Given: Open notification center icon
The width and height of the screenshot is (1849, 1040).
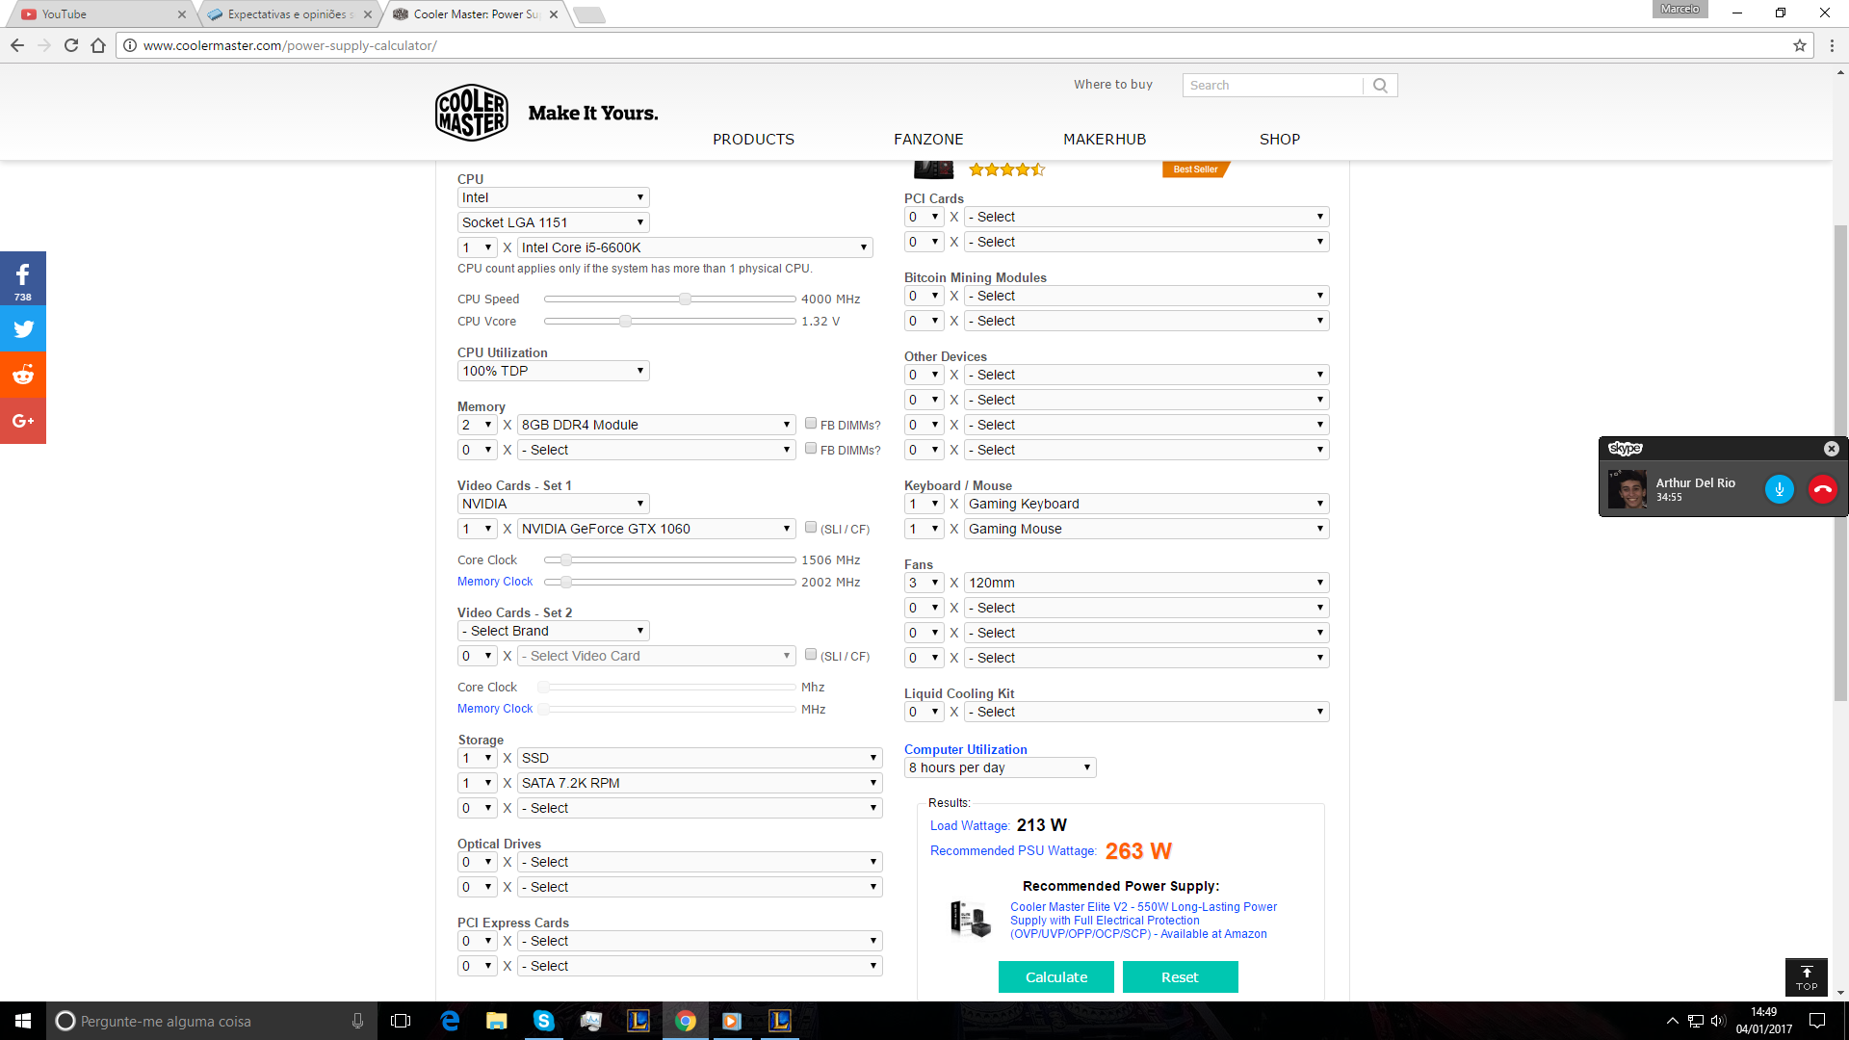Looking at the screenshot, I should (1817, 1021).
